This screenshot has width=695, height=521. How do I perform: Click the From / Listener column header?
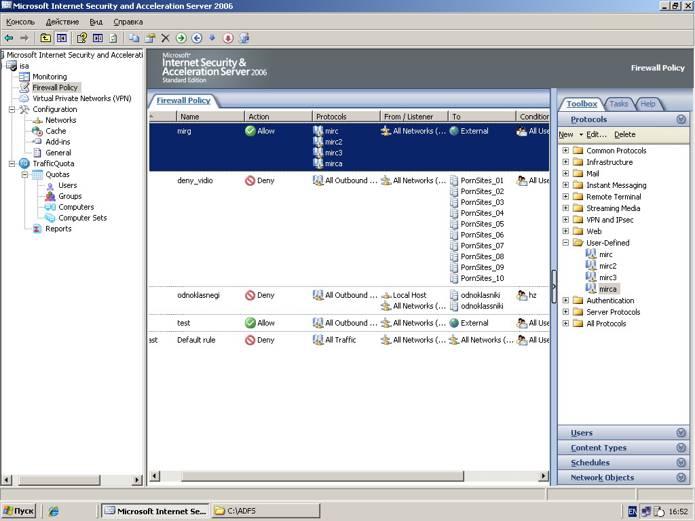click(414, 117)
